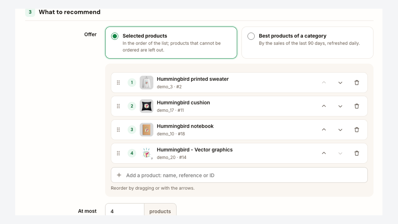Choose Best products of a category option
Viewport: 398px width, 224px height.
tap(308, 42)
